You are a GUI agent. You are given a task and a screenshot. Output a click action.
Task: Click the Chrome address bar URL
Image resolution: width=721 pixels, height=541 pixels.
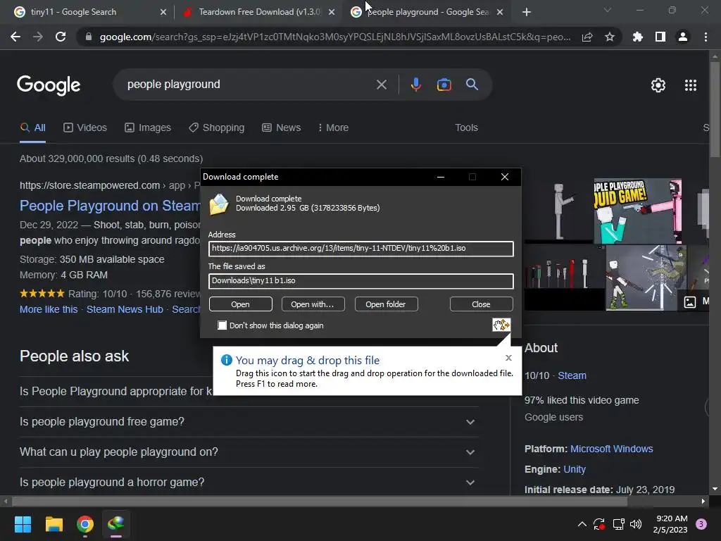coord(334,37)
